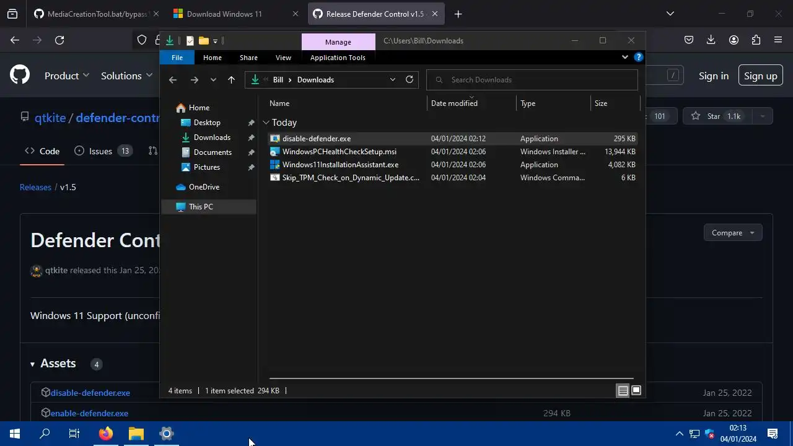Expand the Explorer ribbon with the chevron
Viewport: 793px width, 446px height.
[x=624, y=57]
